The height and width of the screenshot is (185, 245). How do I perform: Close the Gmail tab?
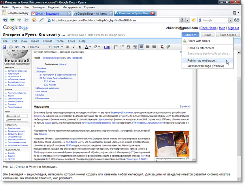coord(69,13)
